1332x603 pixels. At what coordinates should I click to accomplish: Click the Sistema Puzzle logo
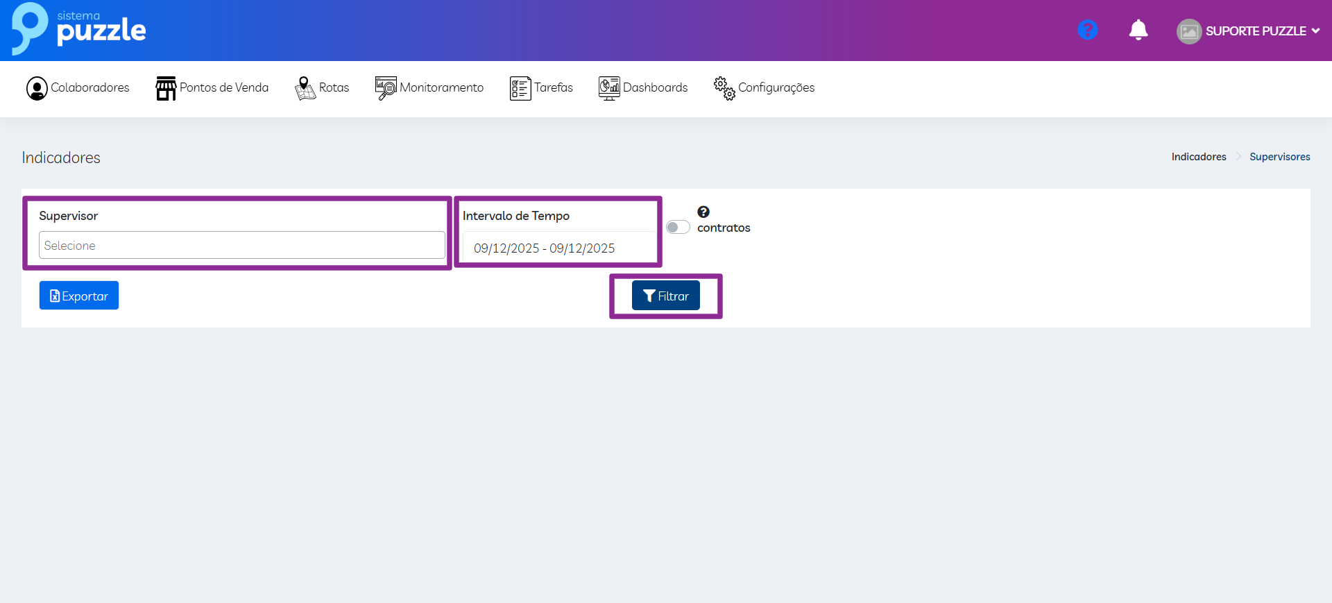[78, 29]
